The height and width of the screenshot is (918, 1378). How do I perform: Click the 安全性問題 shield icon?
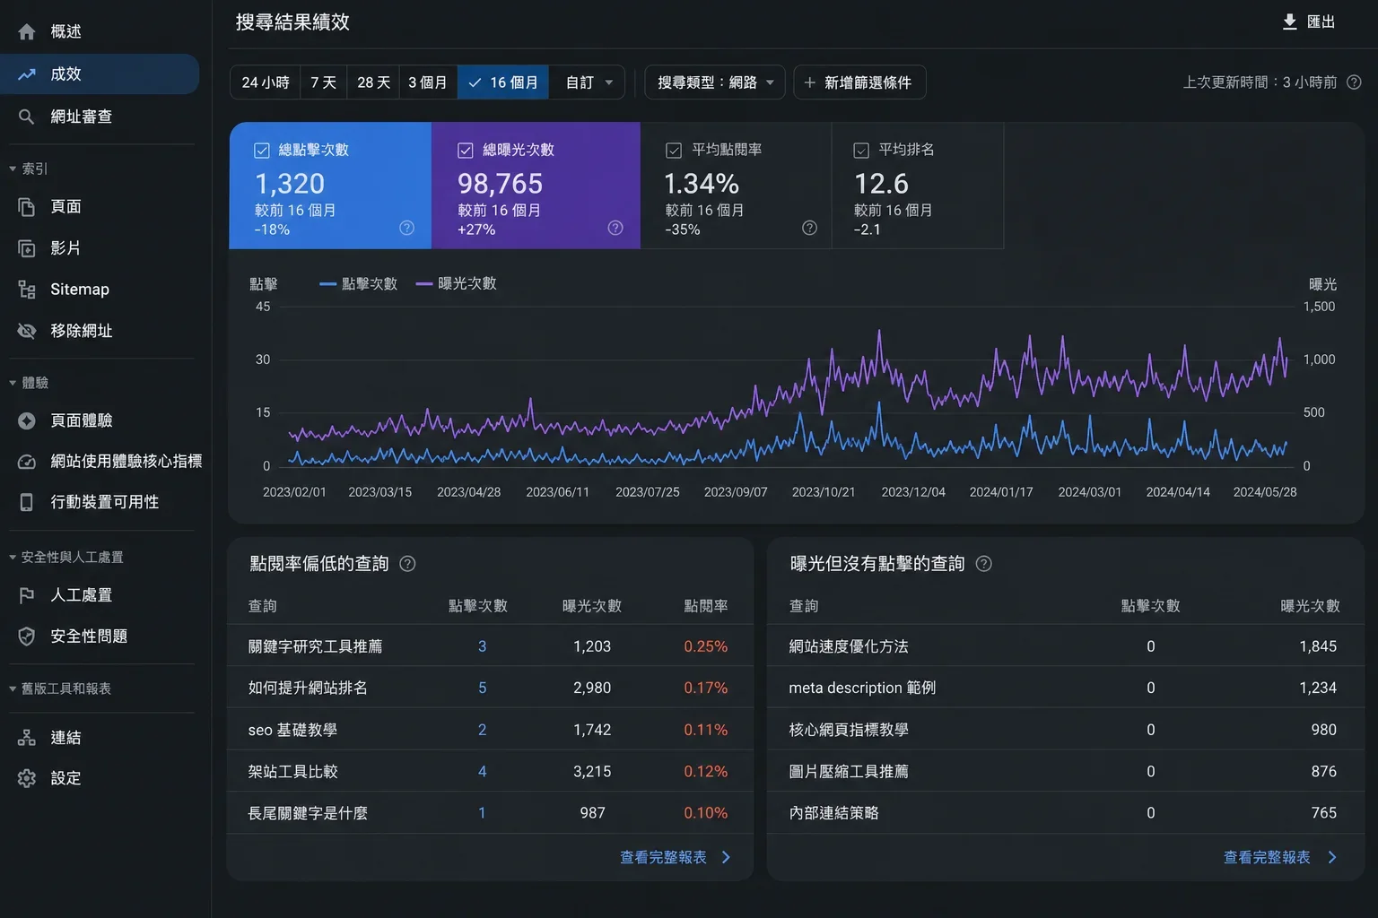tap(27, 637)
